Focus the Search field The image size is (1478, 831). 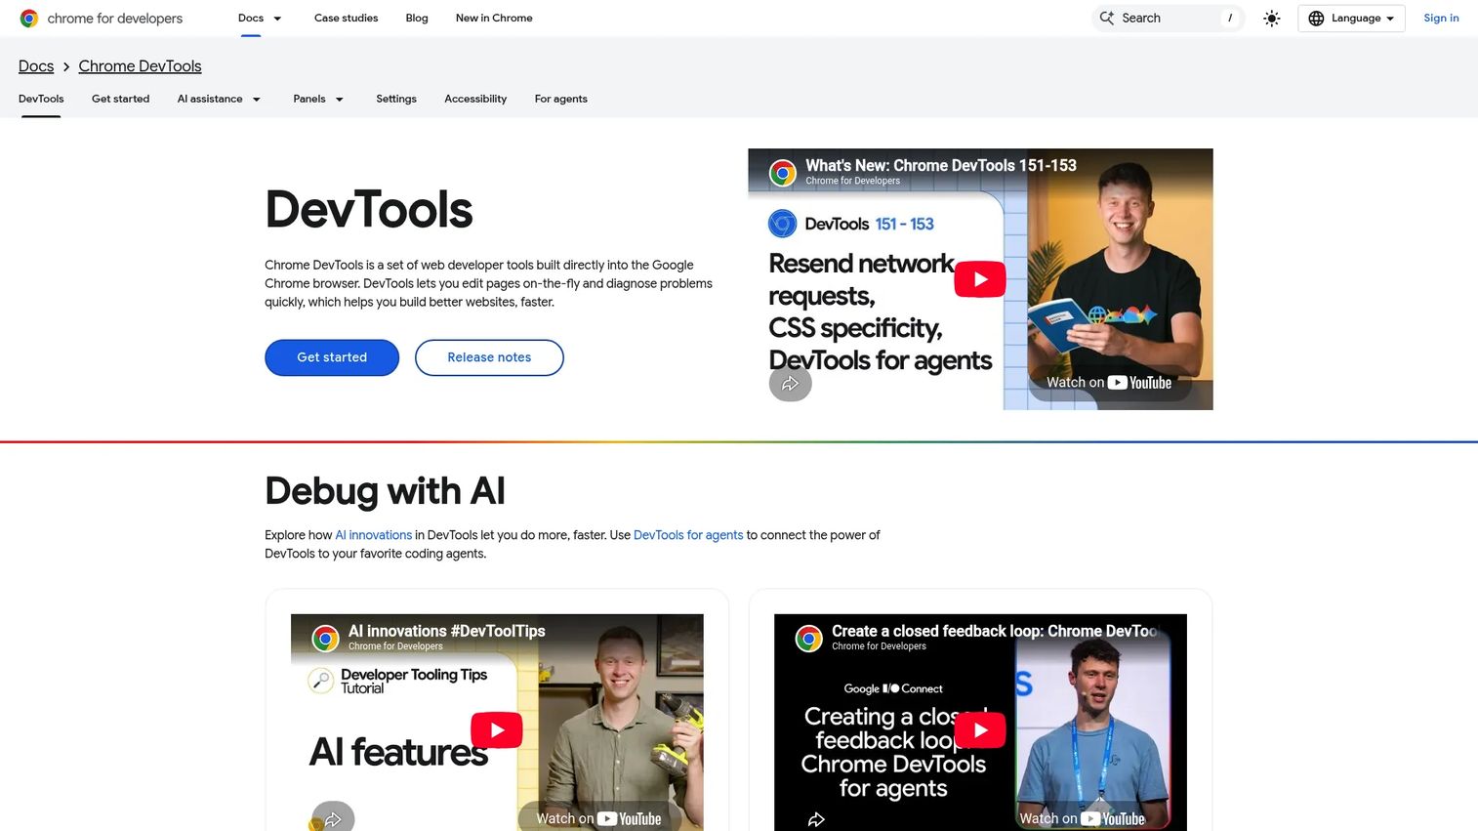(1168, 19)
